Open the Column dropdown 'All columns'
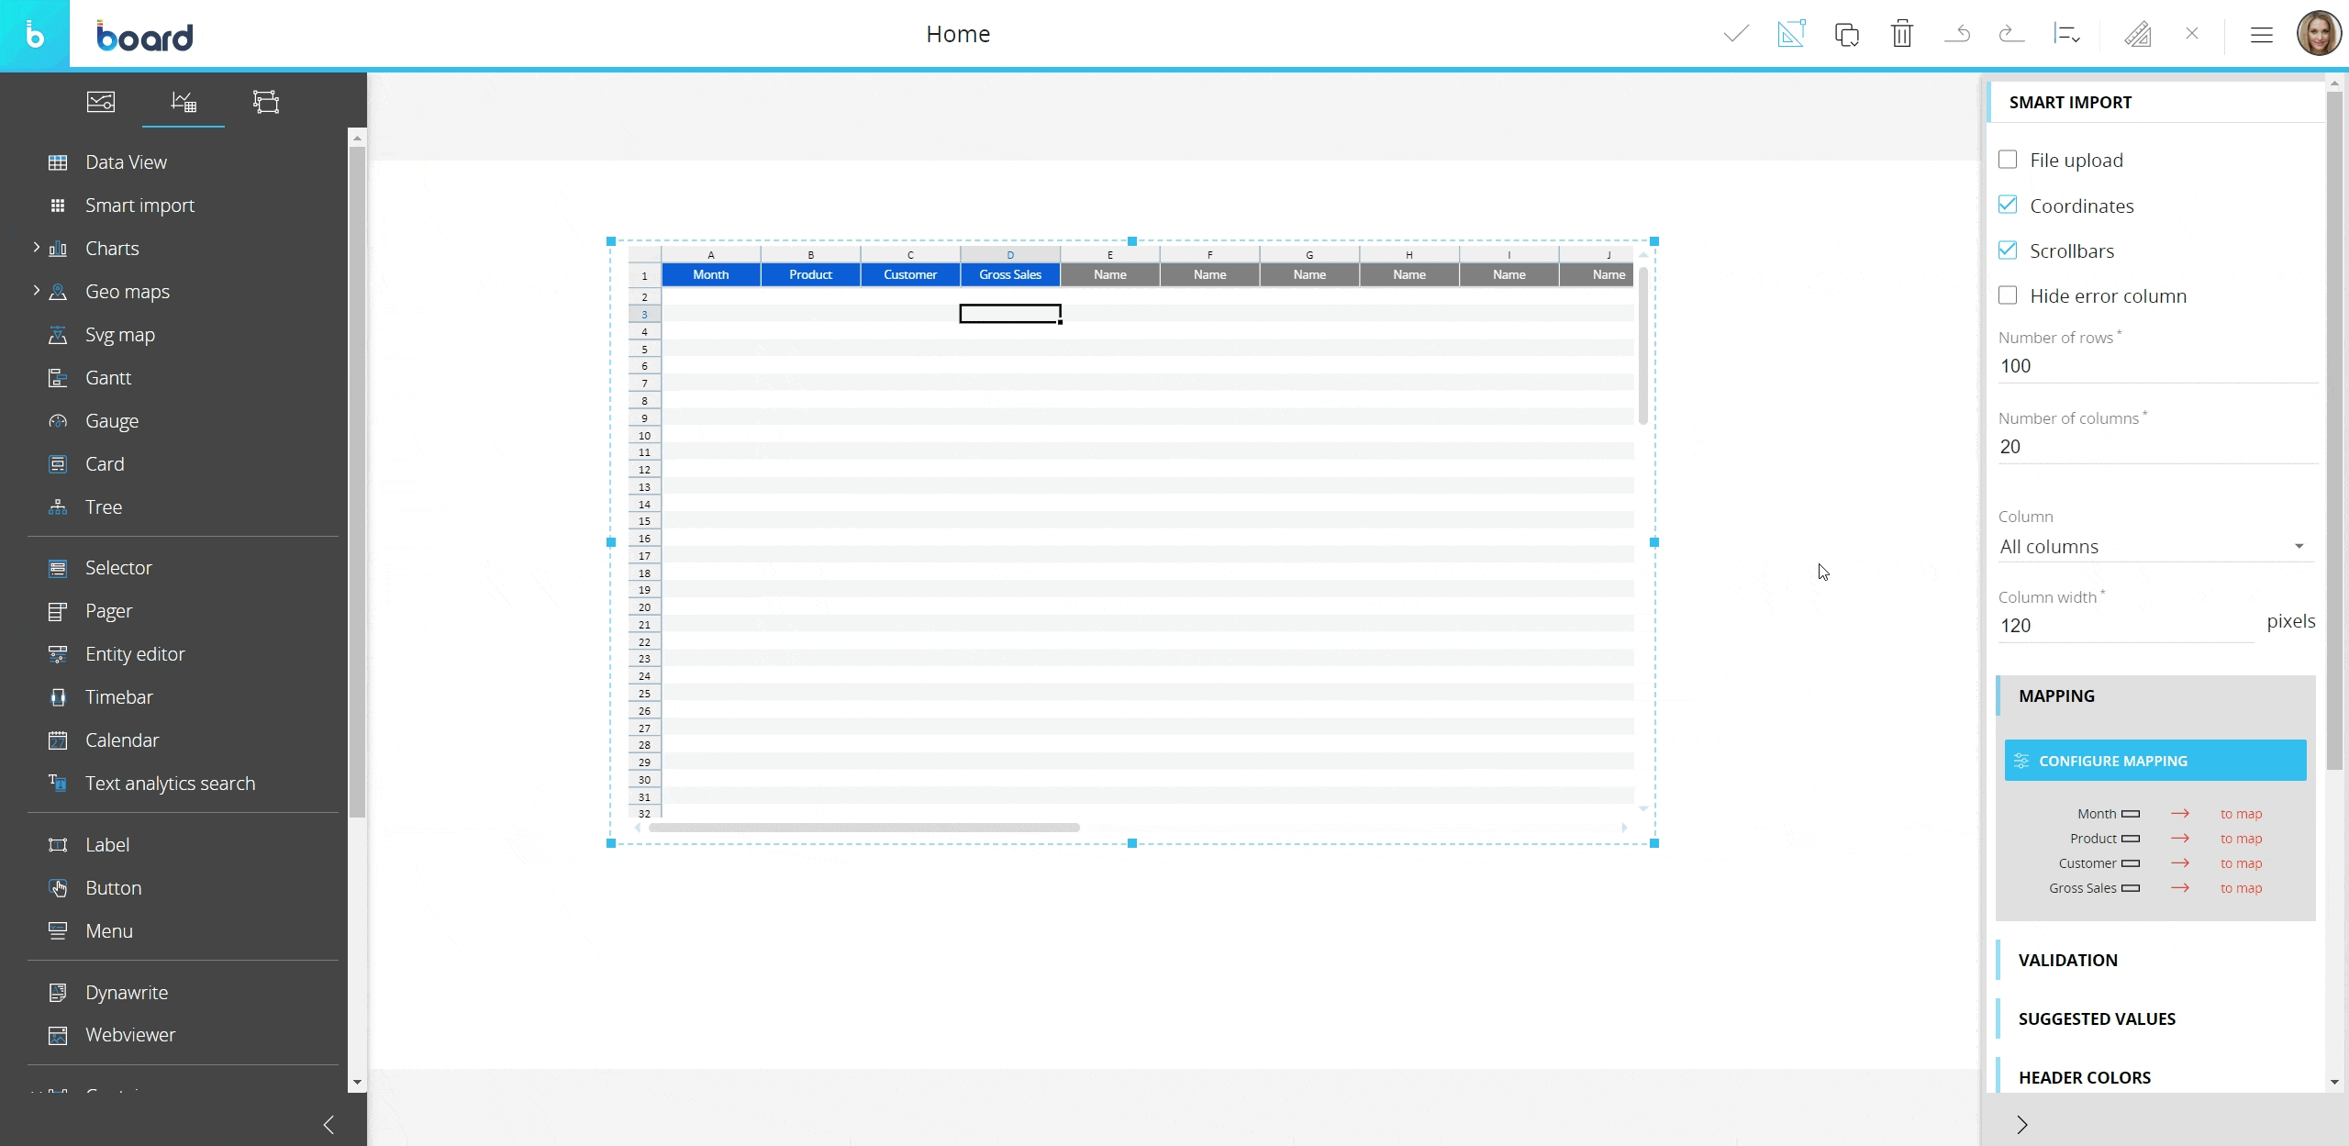Image resolution: width=2349 pixels, height=1146 pixels. click(x=2154, y=547)
